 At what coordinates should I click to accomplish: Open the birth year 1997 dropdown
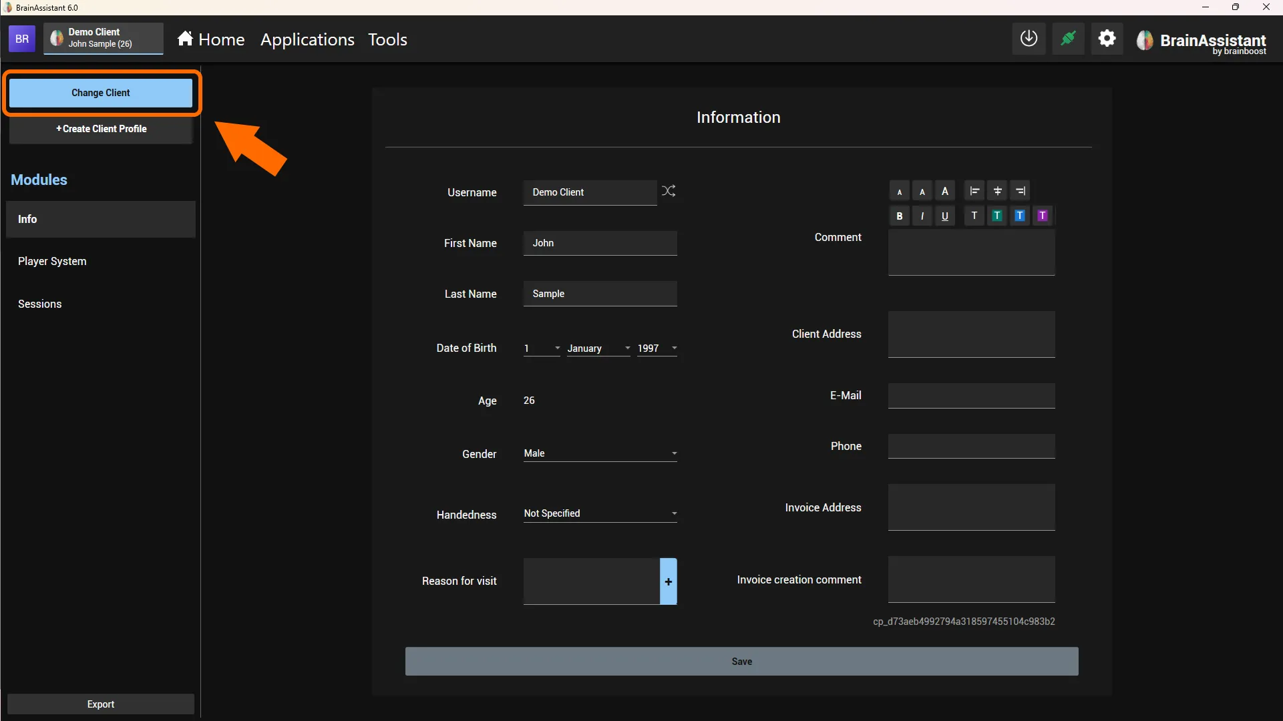click(x=657, y=348)
